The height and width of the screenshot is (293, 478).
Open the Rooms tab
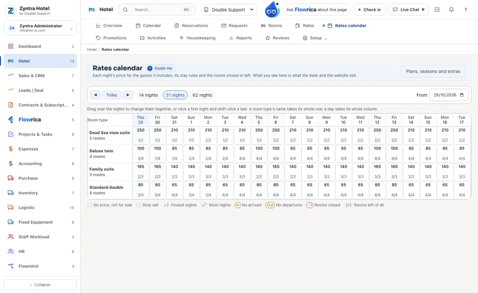[x=271, y=25]
